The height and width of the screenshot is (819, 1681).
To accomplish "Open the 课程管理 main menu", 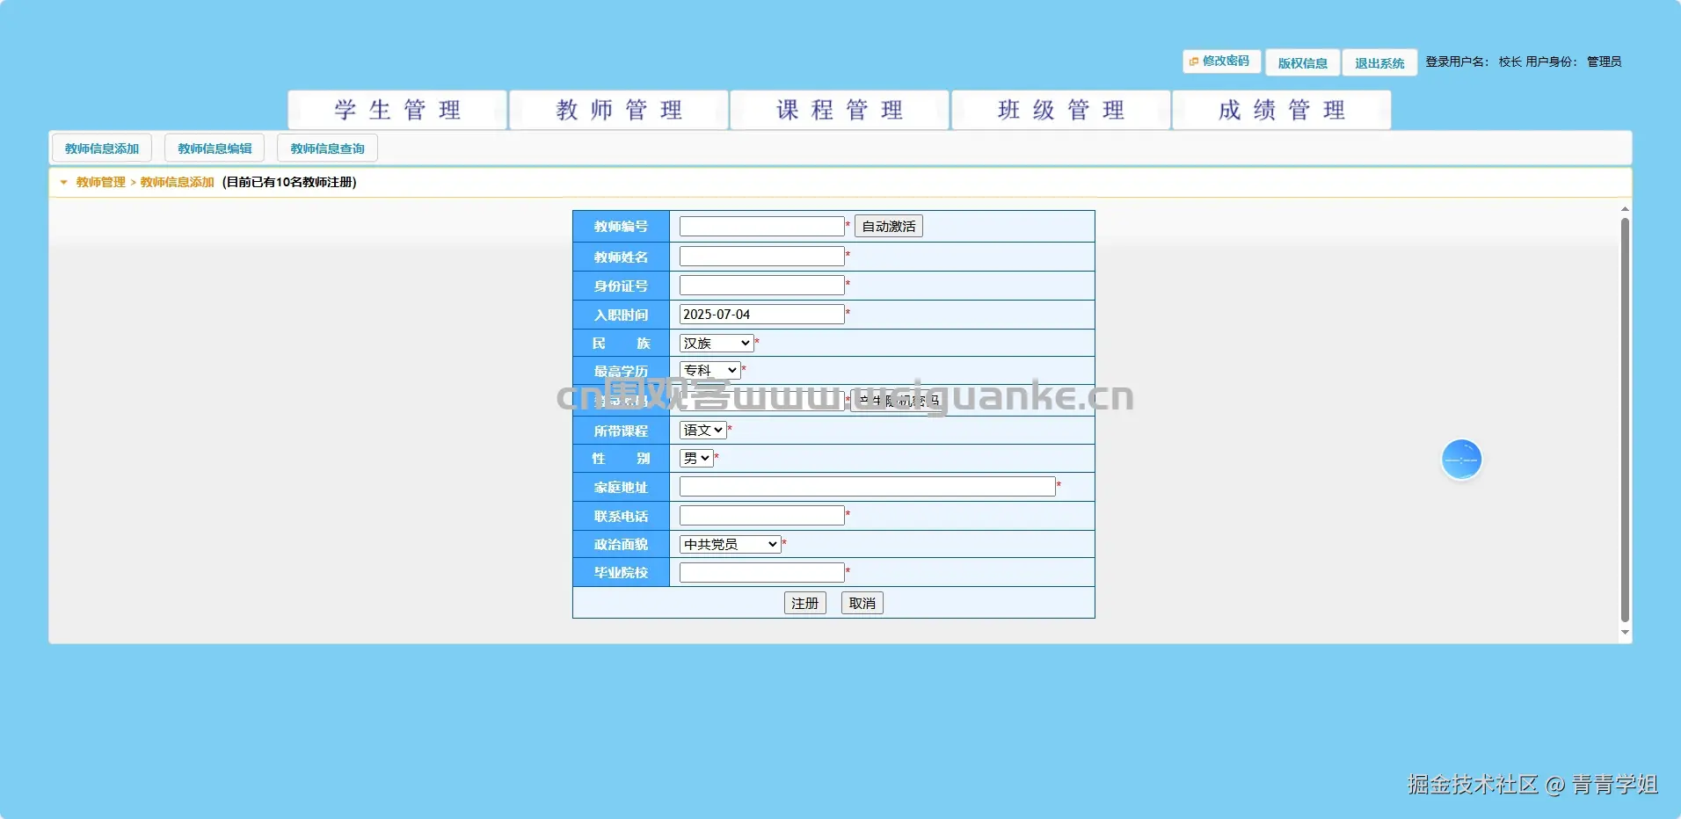I will pos(840,110).
